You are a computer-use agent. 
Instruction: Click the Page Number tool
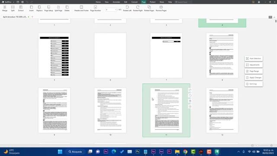[x=95, y=8]
